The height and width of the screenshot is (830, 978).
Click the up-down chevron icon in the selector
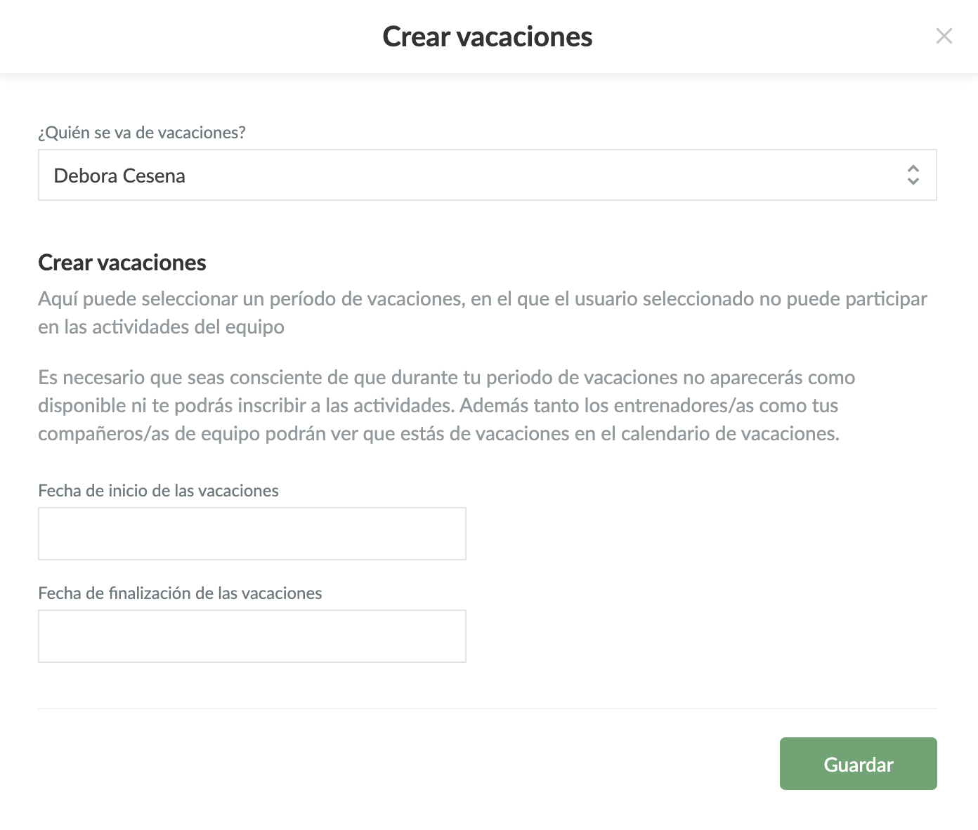913,175
